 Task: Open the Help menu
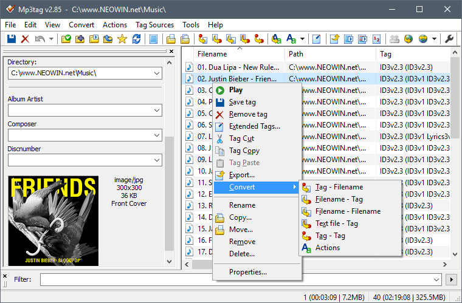[215, 25]
